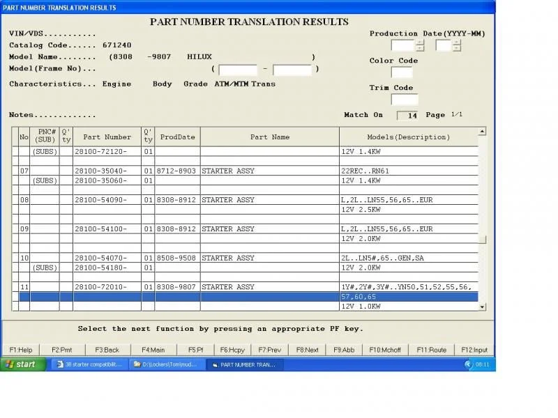This screenshot has width=558, height=418.
Task: Click the results table scroll up arrow
Action: (482, 132)
